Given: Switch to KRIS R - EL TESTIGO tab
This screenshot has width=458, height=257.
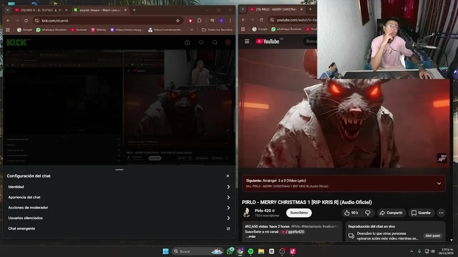Looking at the screenshot, I should (x=41, y=10).
